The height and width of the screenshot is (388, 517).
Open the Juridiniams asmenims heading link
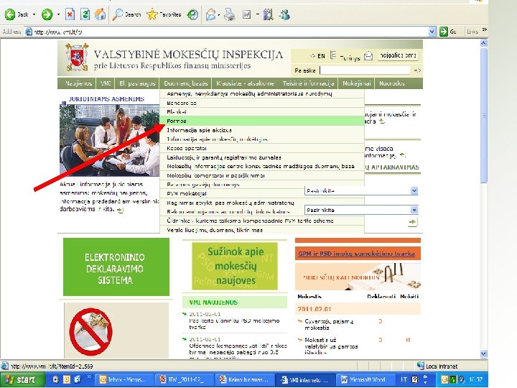[x=106, y=99]
